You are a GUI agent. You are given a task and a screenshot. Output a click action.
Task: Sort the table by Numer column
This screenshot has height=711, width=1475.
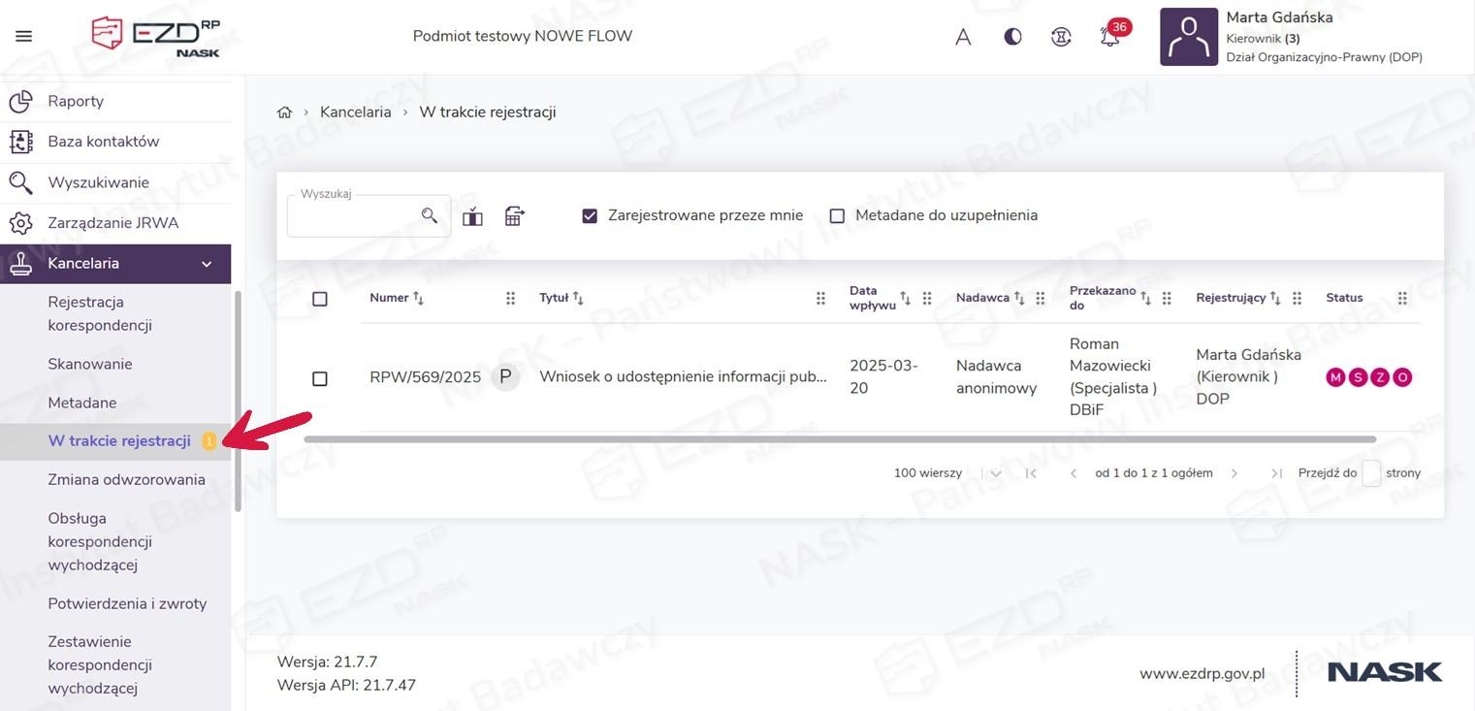[x=418, y=299]
